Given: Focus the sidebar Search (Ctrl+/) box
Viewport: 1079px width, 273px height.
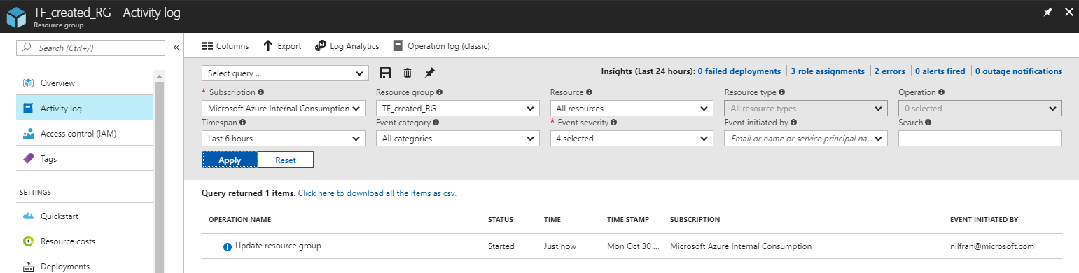Looking at the screenshot, I should click(x=91, y=48).
